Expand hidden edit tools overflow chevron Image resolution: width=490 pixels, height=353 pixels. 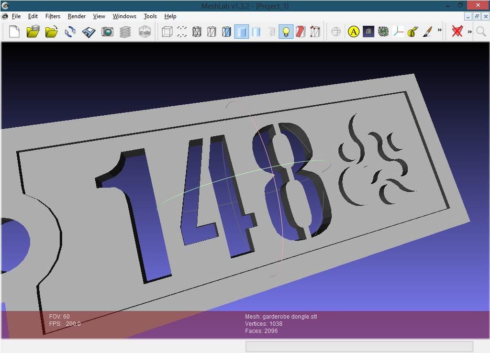click(440, 30)
